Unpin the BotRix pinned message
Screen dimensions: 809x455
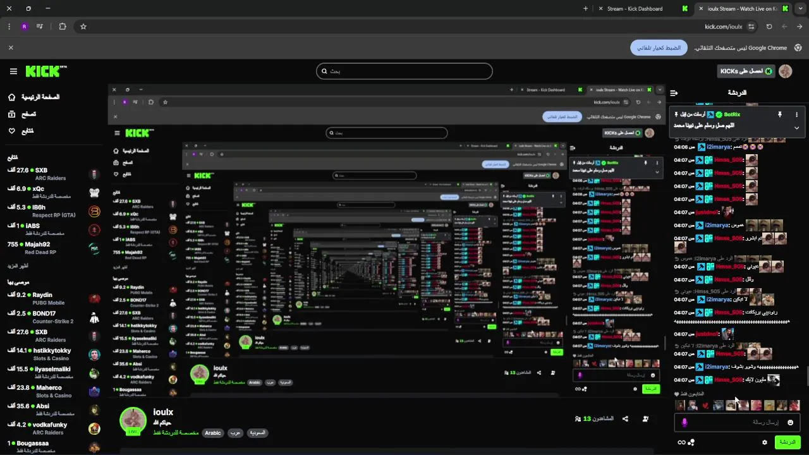point(780,114)
